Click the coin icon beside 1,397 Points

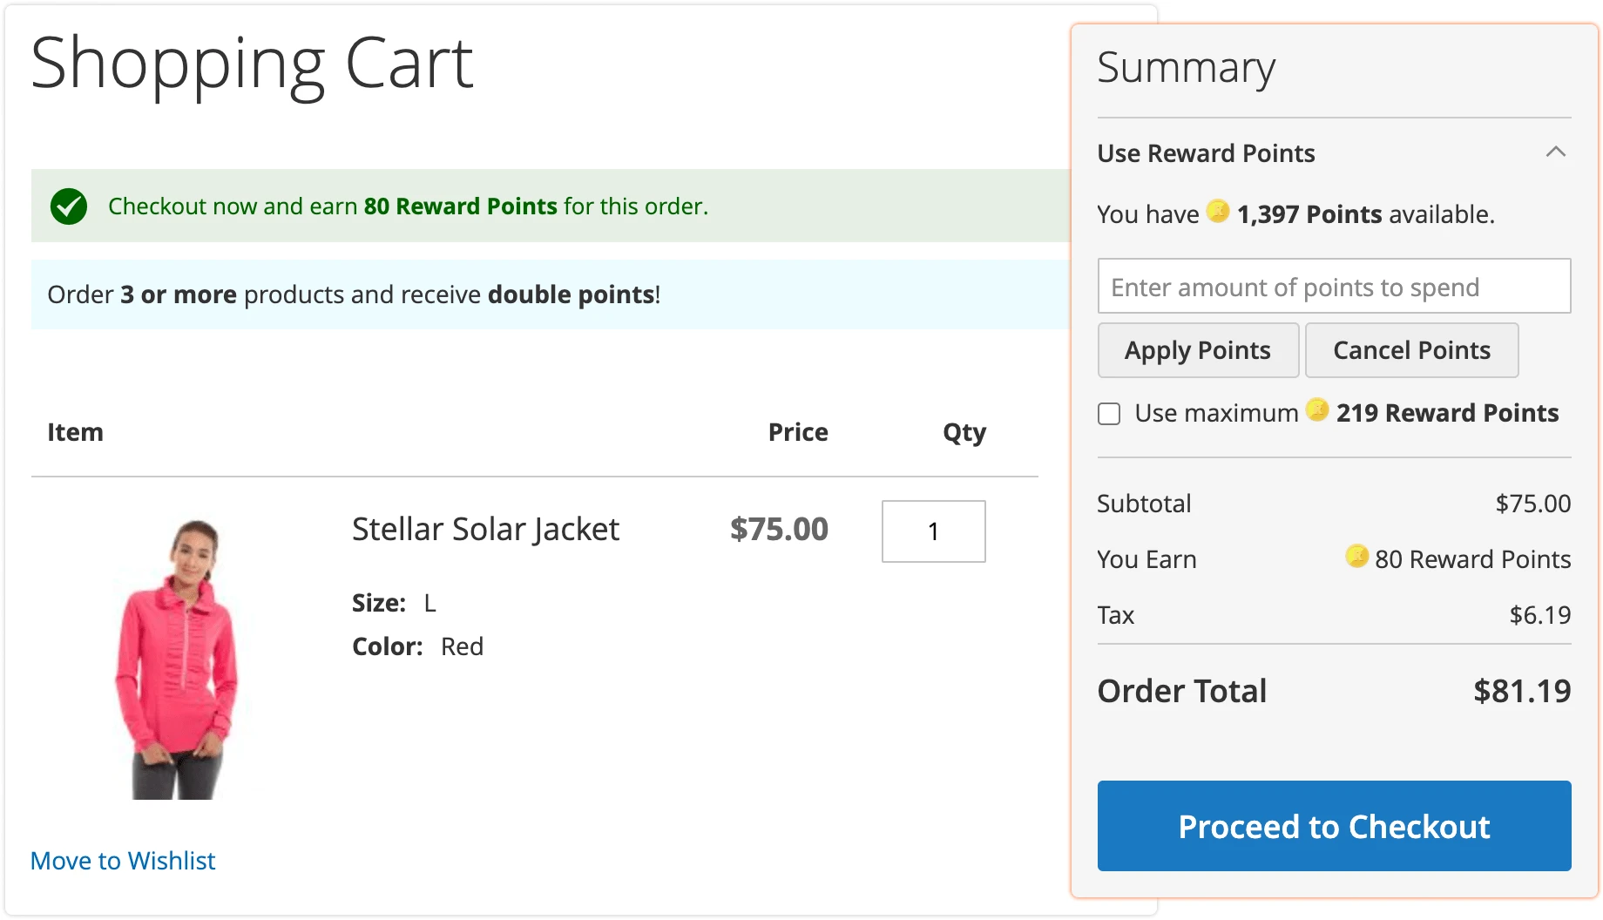[1217, 212]
